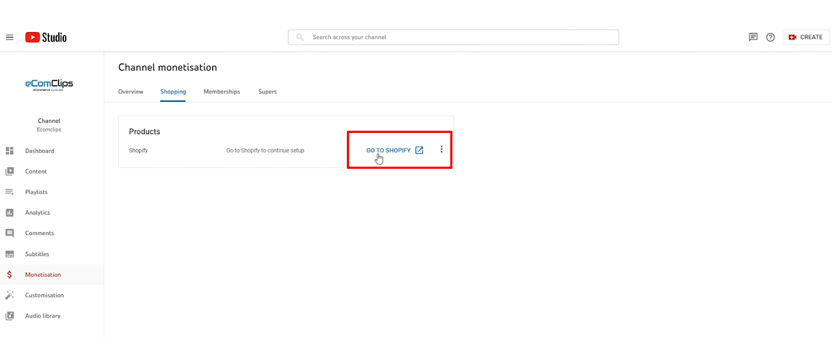Viewport: 832px width, 337px height.
Task: Select the Subtitles icon in sidebar
Action: [x=9, y=254]
